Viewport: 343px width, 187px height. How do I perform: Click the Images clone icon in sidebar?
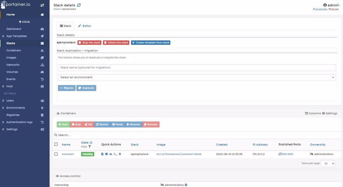coord(42,58)
